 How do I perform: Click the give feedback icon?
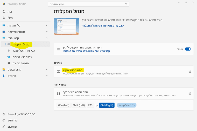click(x=4, y=127)
